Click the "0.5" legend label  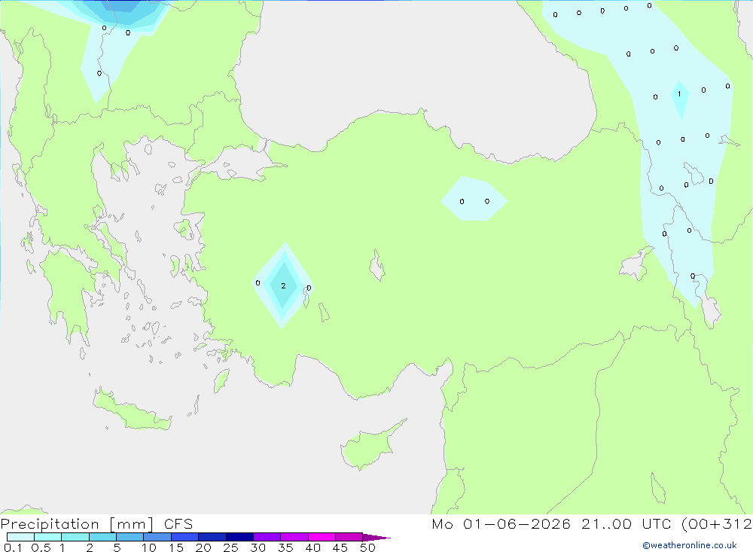click(x=41, y=547)
